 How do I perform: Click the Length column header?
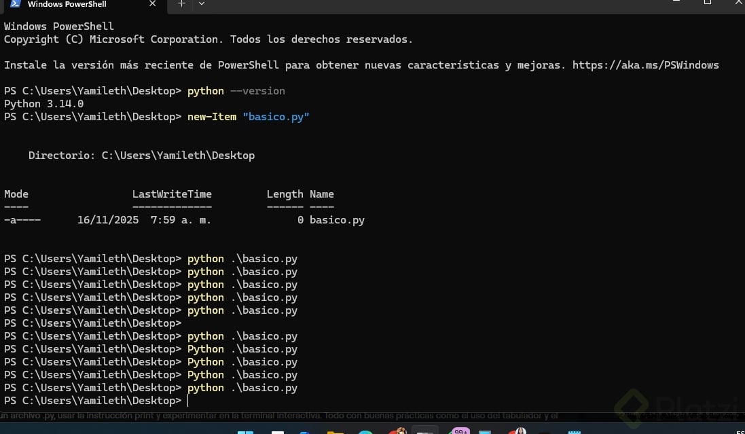[285, 194]
